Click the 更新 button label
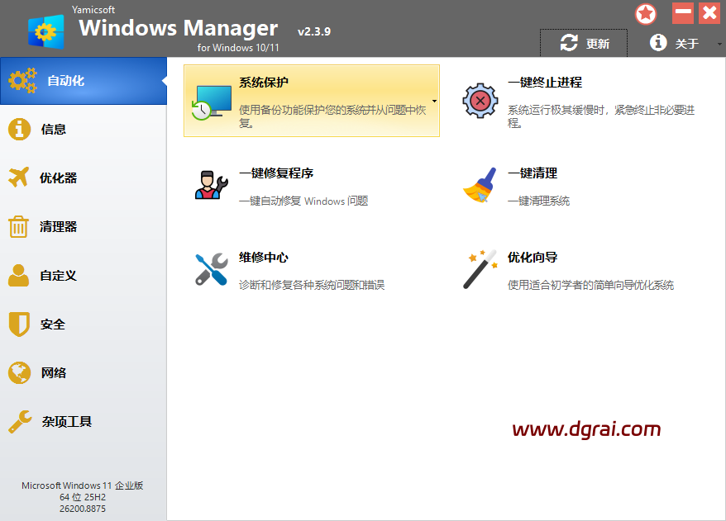Viewport: 726px width, 521px height. click(598, 44)
